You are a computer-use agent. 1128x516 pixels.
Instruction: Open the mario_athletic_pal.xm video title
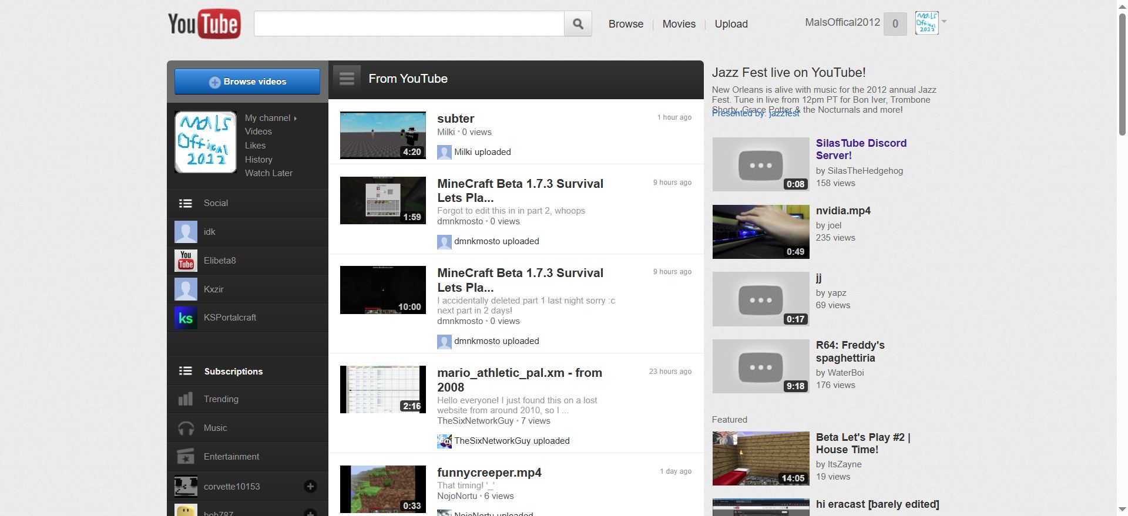point(519,380)
